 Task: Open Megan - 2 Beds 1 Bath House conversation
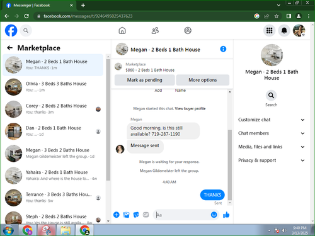(x=53, y=65)
